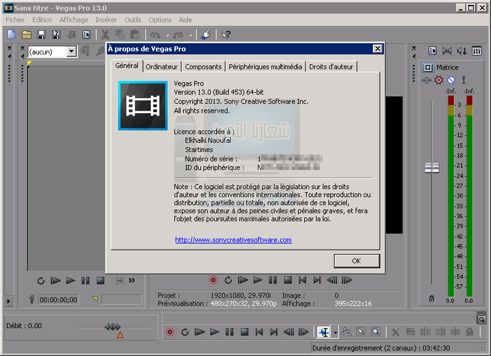Open master bus automation settings gear icon
Image resolution: width=491 pixels, height=356 pixels.
tap(438, 80)
